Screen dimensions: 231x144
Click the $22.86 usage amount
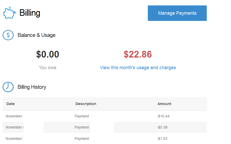pyautogui.click(x=138, y=54)
